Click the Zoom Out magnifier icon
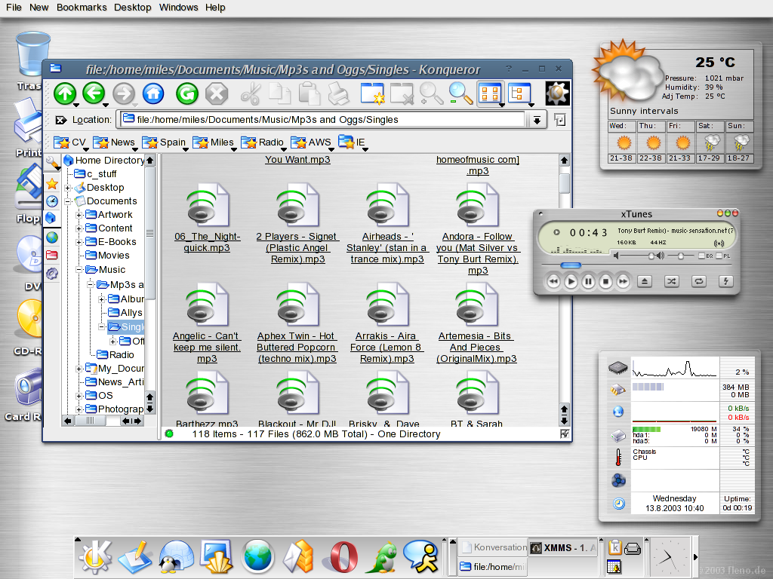Image resolution: width=773 pixels, height=579 pixels. click(x=460, y=93)
